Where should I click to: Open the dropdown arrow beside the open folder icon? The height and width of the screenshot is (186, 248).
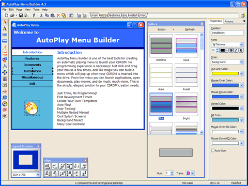pos(17,16)
